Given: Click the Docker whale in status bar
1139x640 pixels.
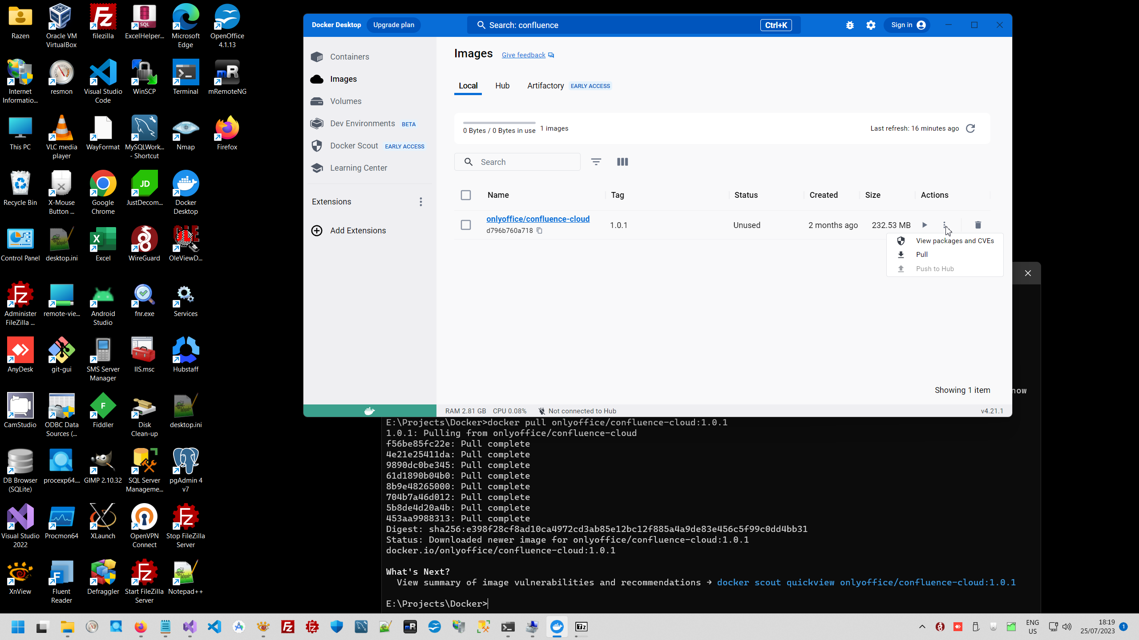Looking at the screenshot, I should pyautogui.click(x=370, y=411).
